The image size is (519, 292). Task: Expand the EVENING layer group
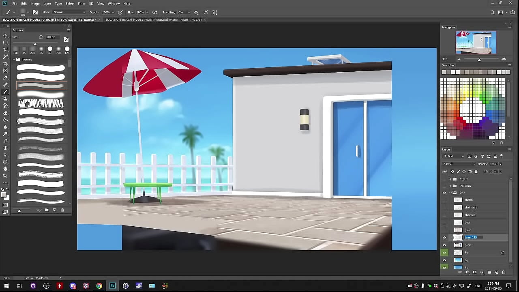(450, 186)
